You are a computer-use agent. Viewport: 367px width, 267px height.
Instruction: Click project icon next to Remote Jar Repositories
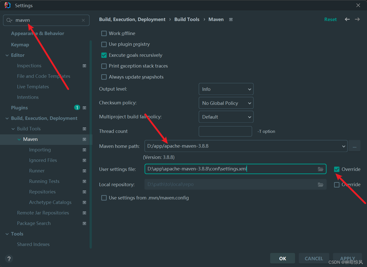pyautogui.click(x=85, y=213)
